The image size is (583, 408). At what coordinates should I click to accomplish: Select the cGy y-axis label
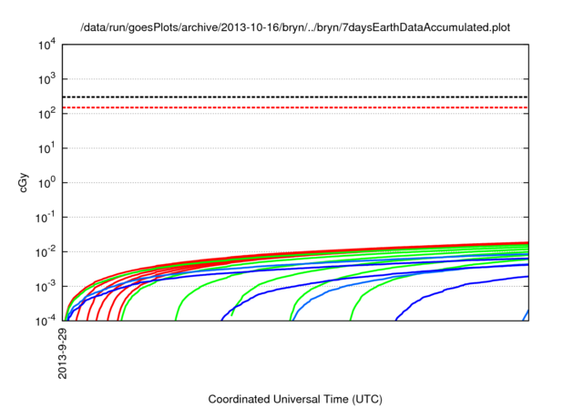pos(24,183)
